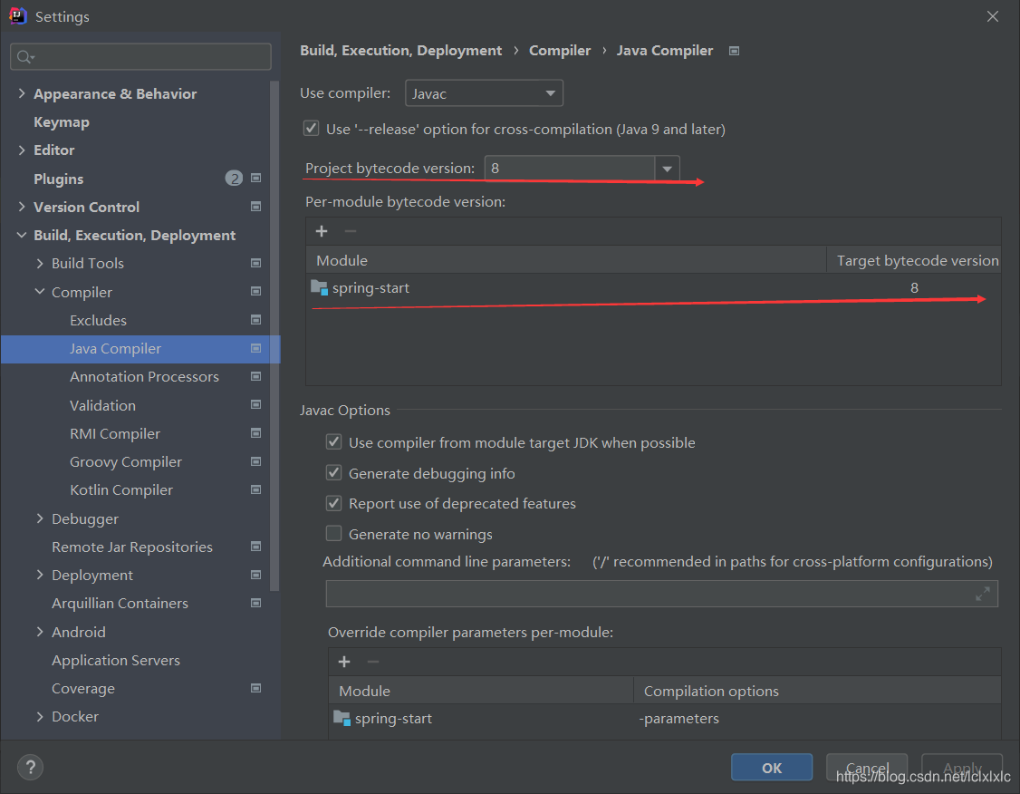Open the Project bytecode version dropdown arrow
Viewport: 1020px width, 794px height.
click(x=667, y=169)
